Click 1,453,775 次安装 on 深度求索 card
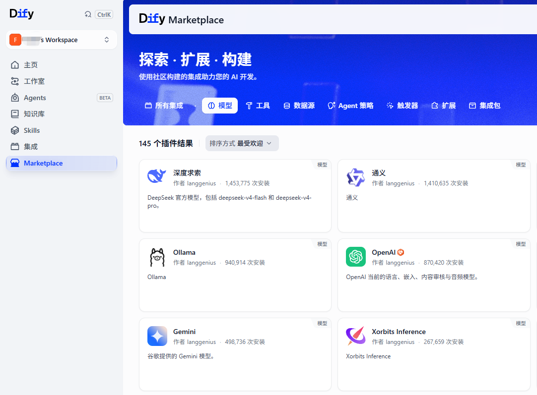 point(247,183)
